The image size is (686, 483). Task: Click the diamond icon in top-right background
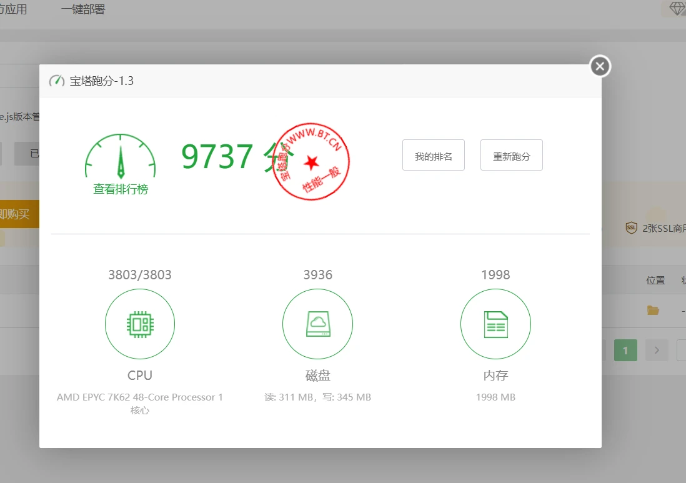(x=677, y=8)
